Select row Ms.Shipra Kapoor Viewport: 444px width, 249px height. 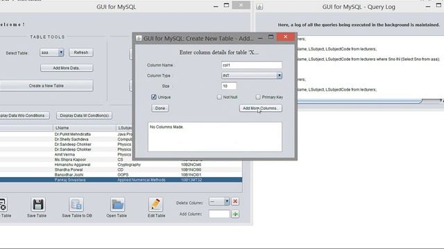pyautogui.click(x=121, y=160)
